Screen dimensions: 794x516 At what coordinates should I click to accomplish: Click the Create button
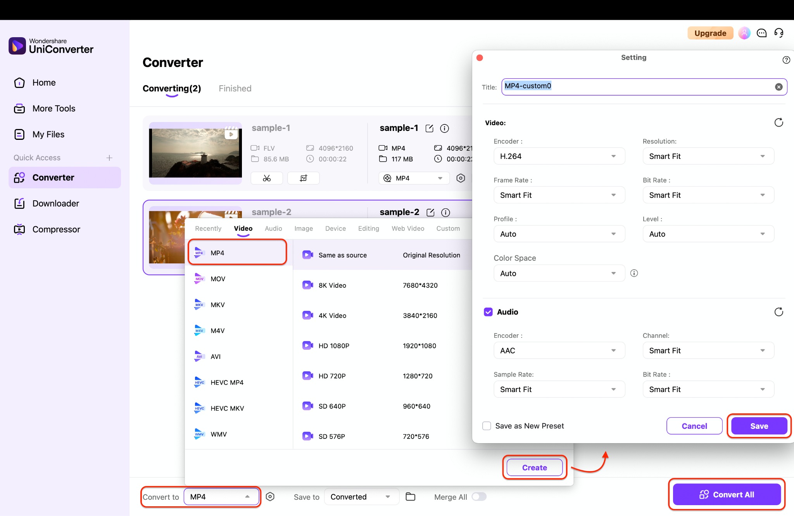click(x=534, y=468)
